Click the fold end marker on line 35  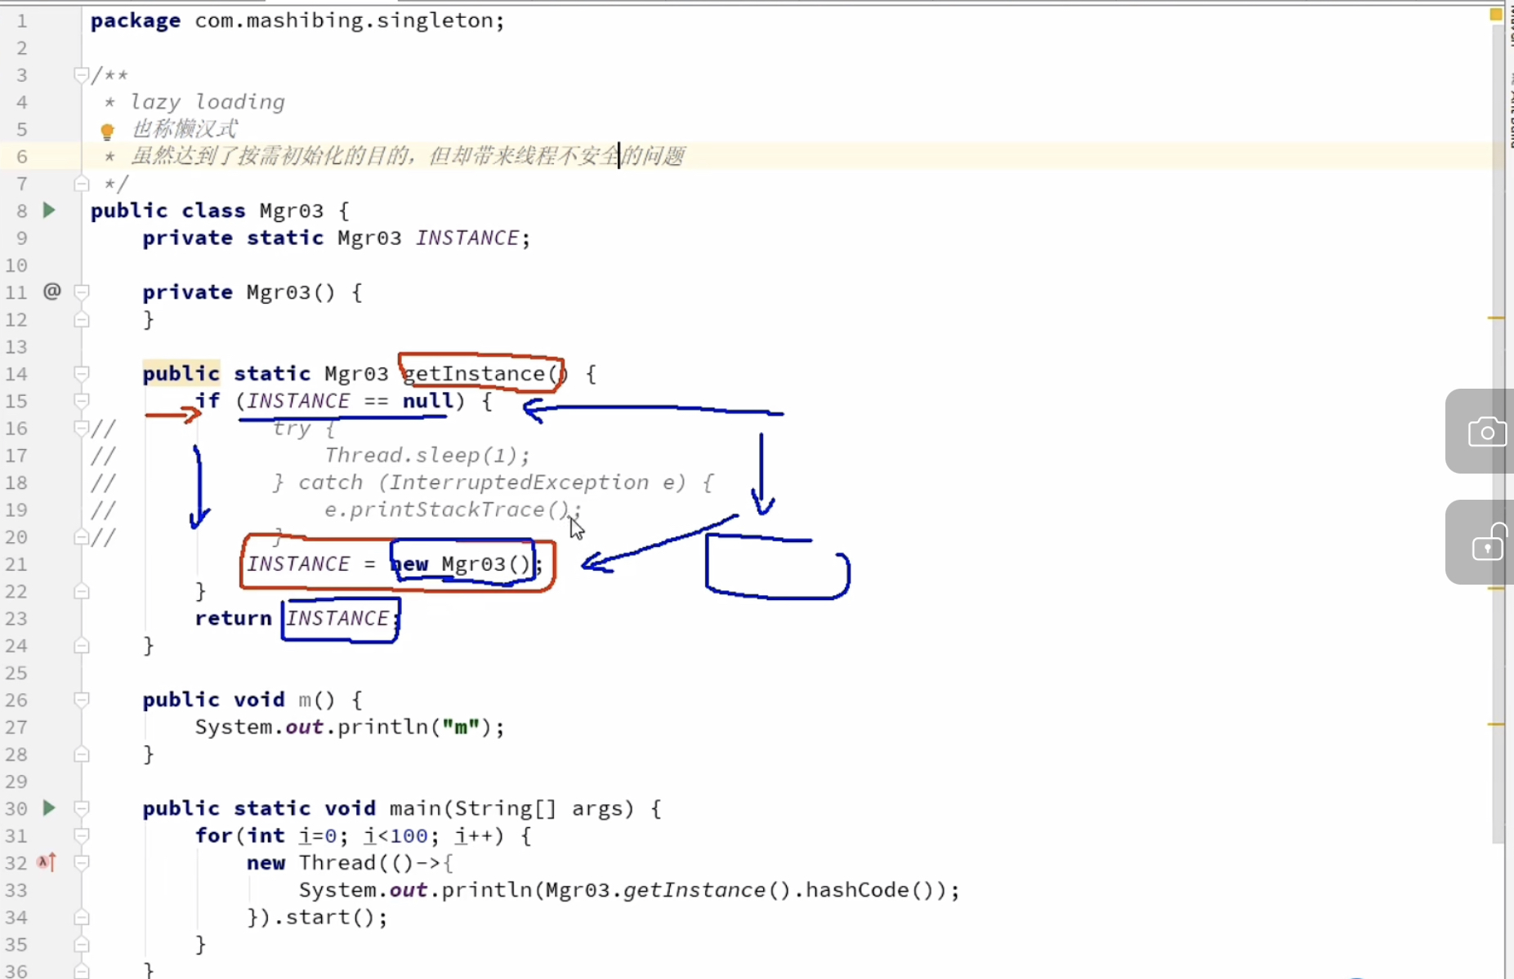82,945
